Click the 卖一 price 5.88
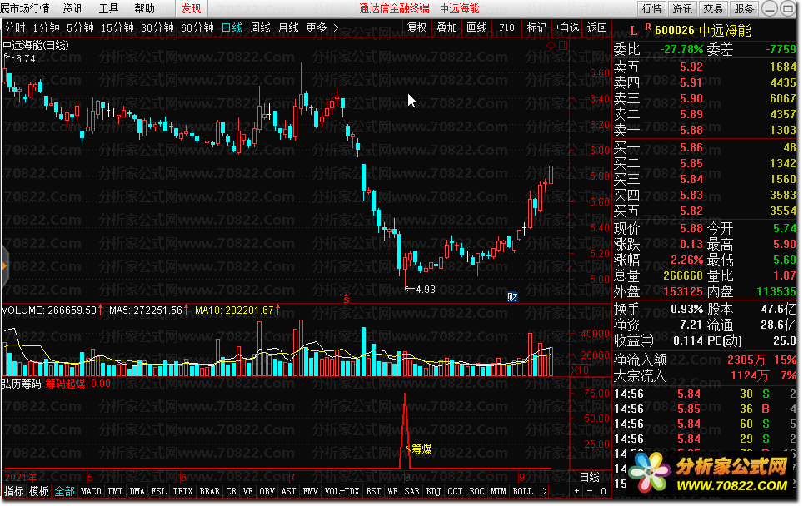 [x=691, y=130]
